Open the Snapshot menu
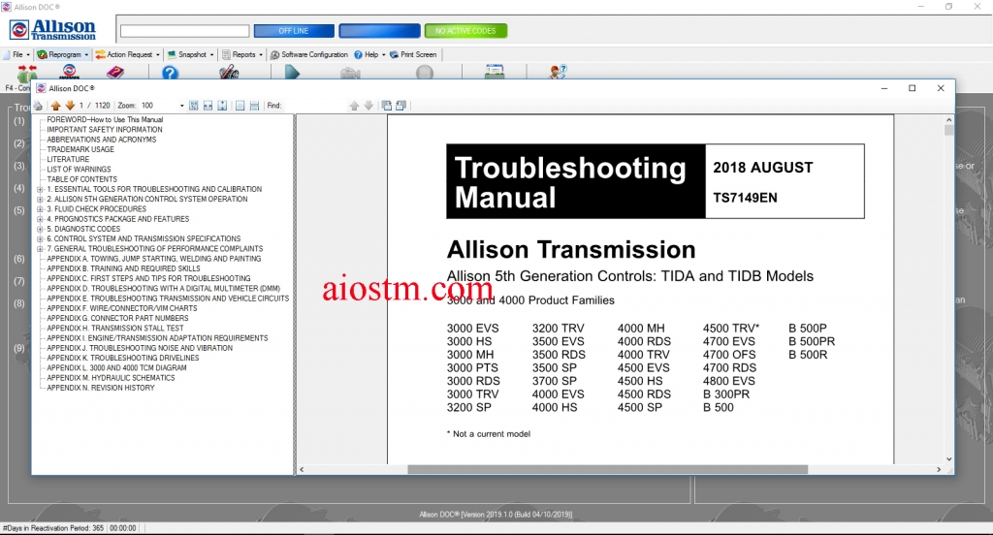The image size is (993, 535). (x=191, y=54)
